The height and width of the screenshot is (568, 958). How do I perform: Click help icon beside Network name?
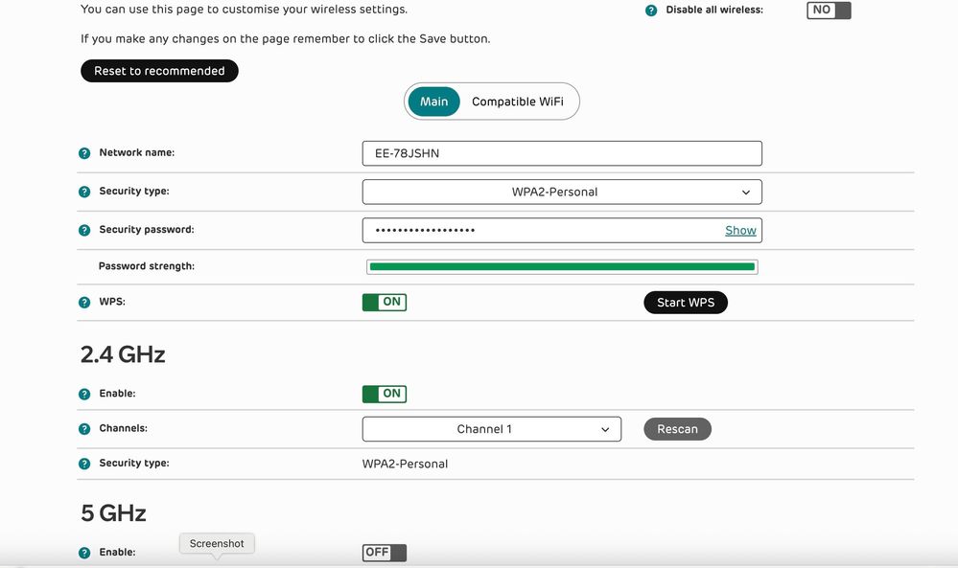pos(84,153)
